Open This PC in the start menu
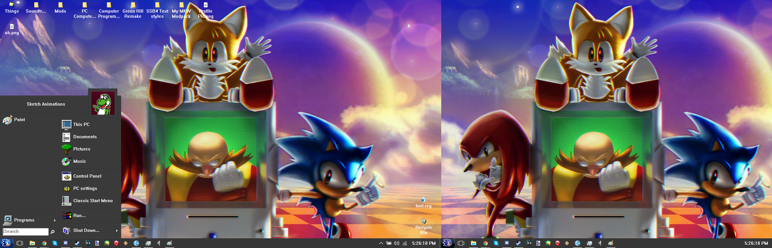The image size is (772, 248). click(x=81, y=124)
